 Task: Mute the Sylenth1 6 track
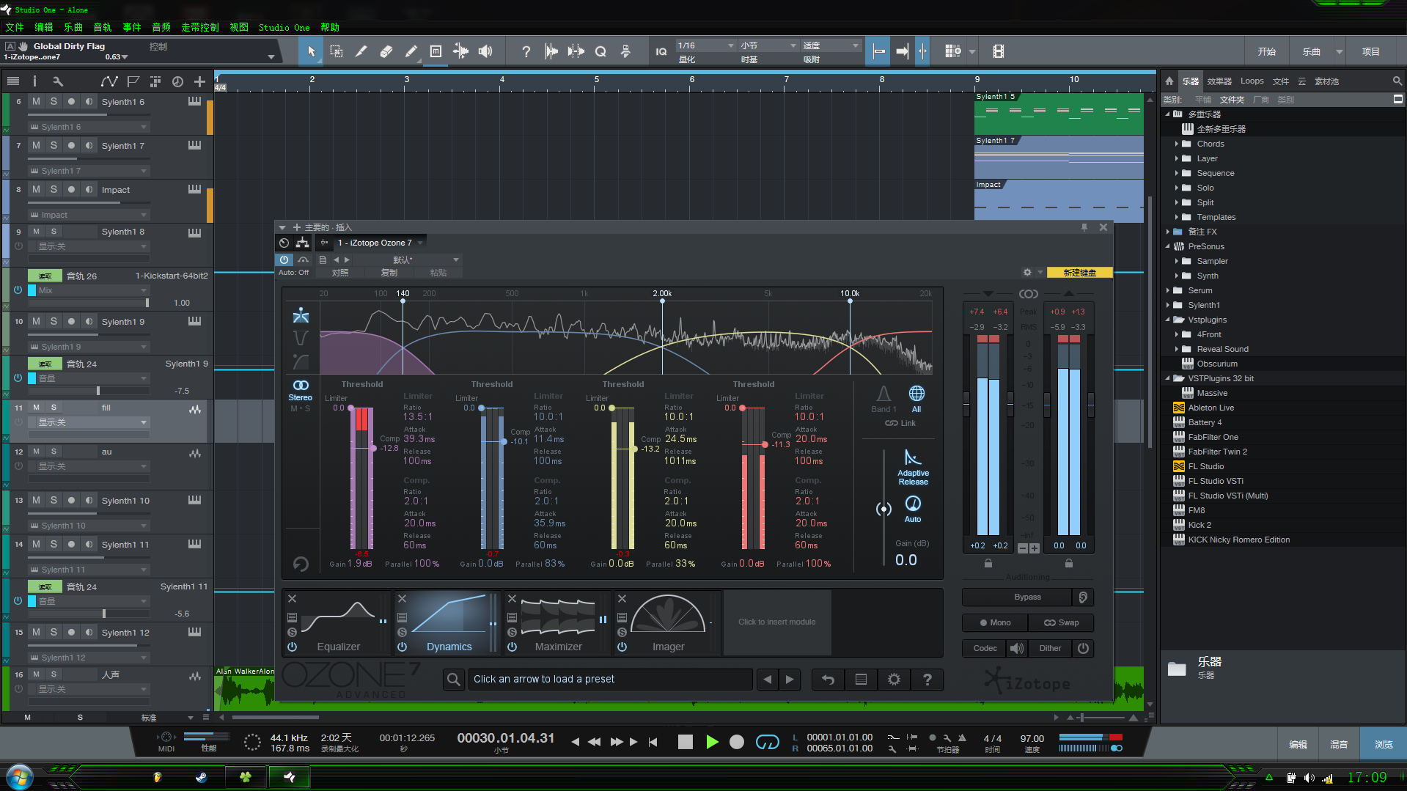tap(36, 101)
